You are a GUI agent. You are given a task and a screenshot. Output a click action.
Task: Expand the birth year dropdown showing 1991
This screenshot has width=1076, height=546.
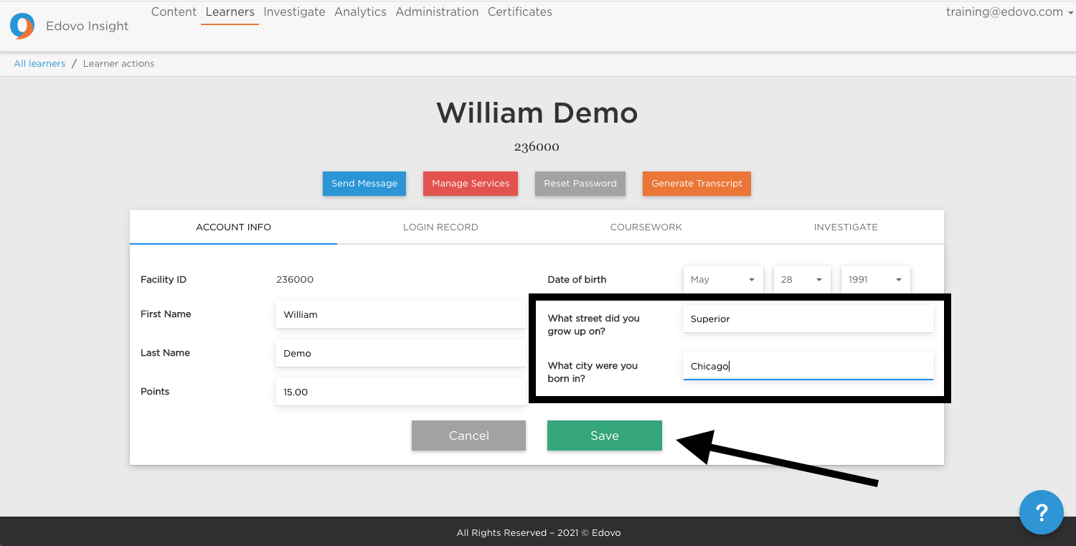coord(874,280)
